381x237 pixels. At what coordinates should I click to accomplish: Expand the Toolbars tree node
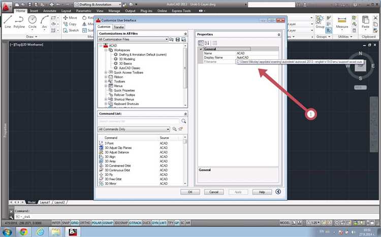click(106, 82)
